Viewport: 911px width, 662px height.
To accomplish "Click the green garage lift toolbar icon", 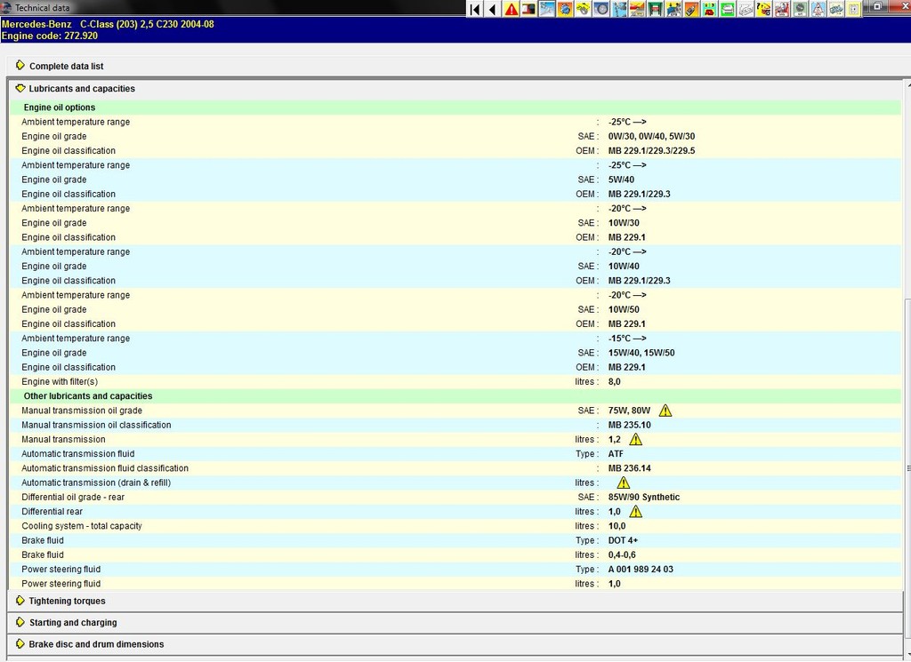I will (x=656, y=9).
